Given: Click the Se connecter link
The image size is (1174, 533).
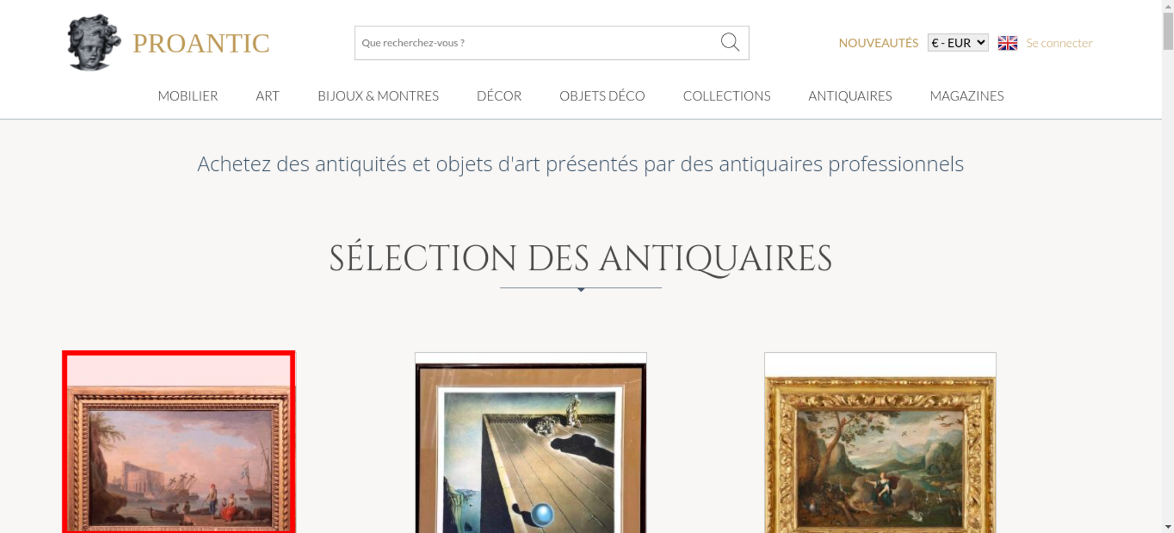Looking at the screenshot, I should click(1059, 43).
